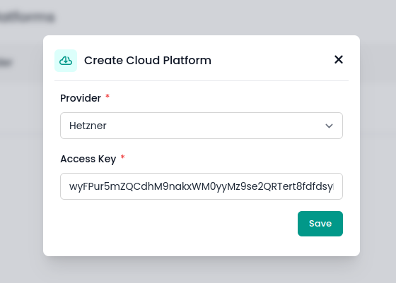
Task: Click the cloud download icon in header
Action: 66,61
